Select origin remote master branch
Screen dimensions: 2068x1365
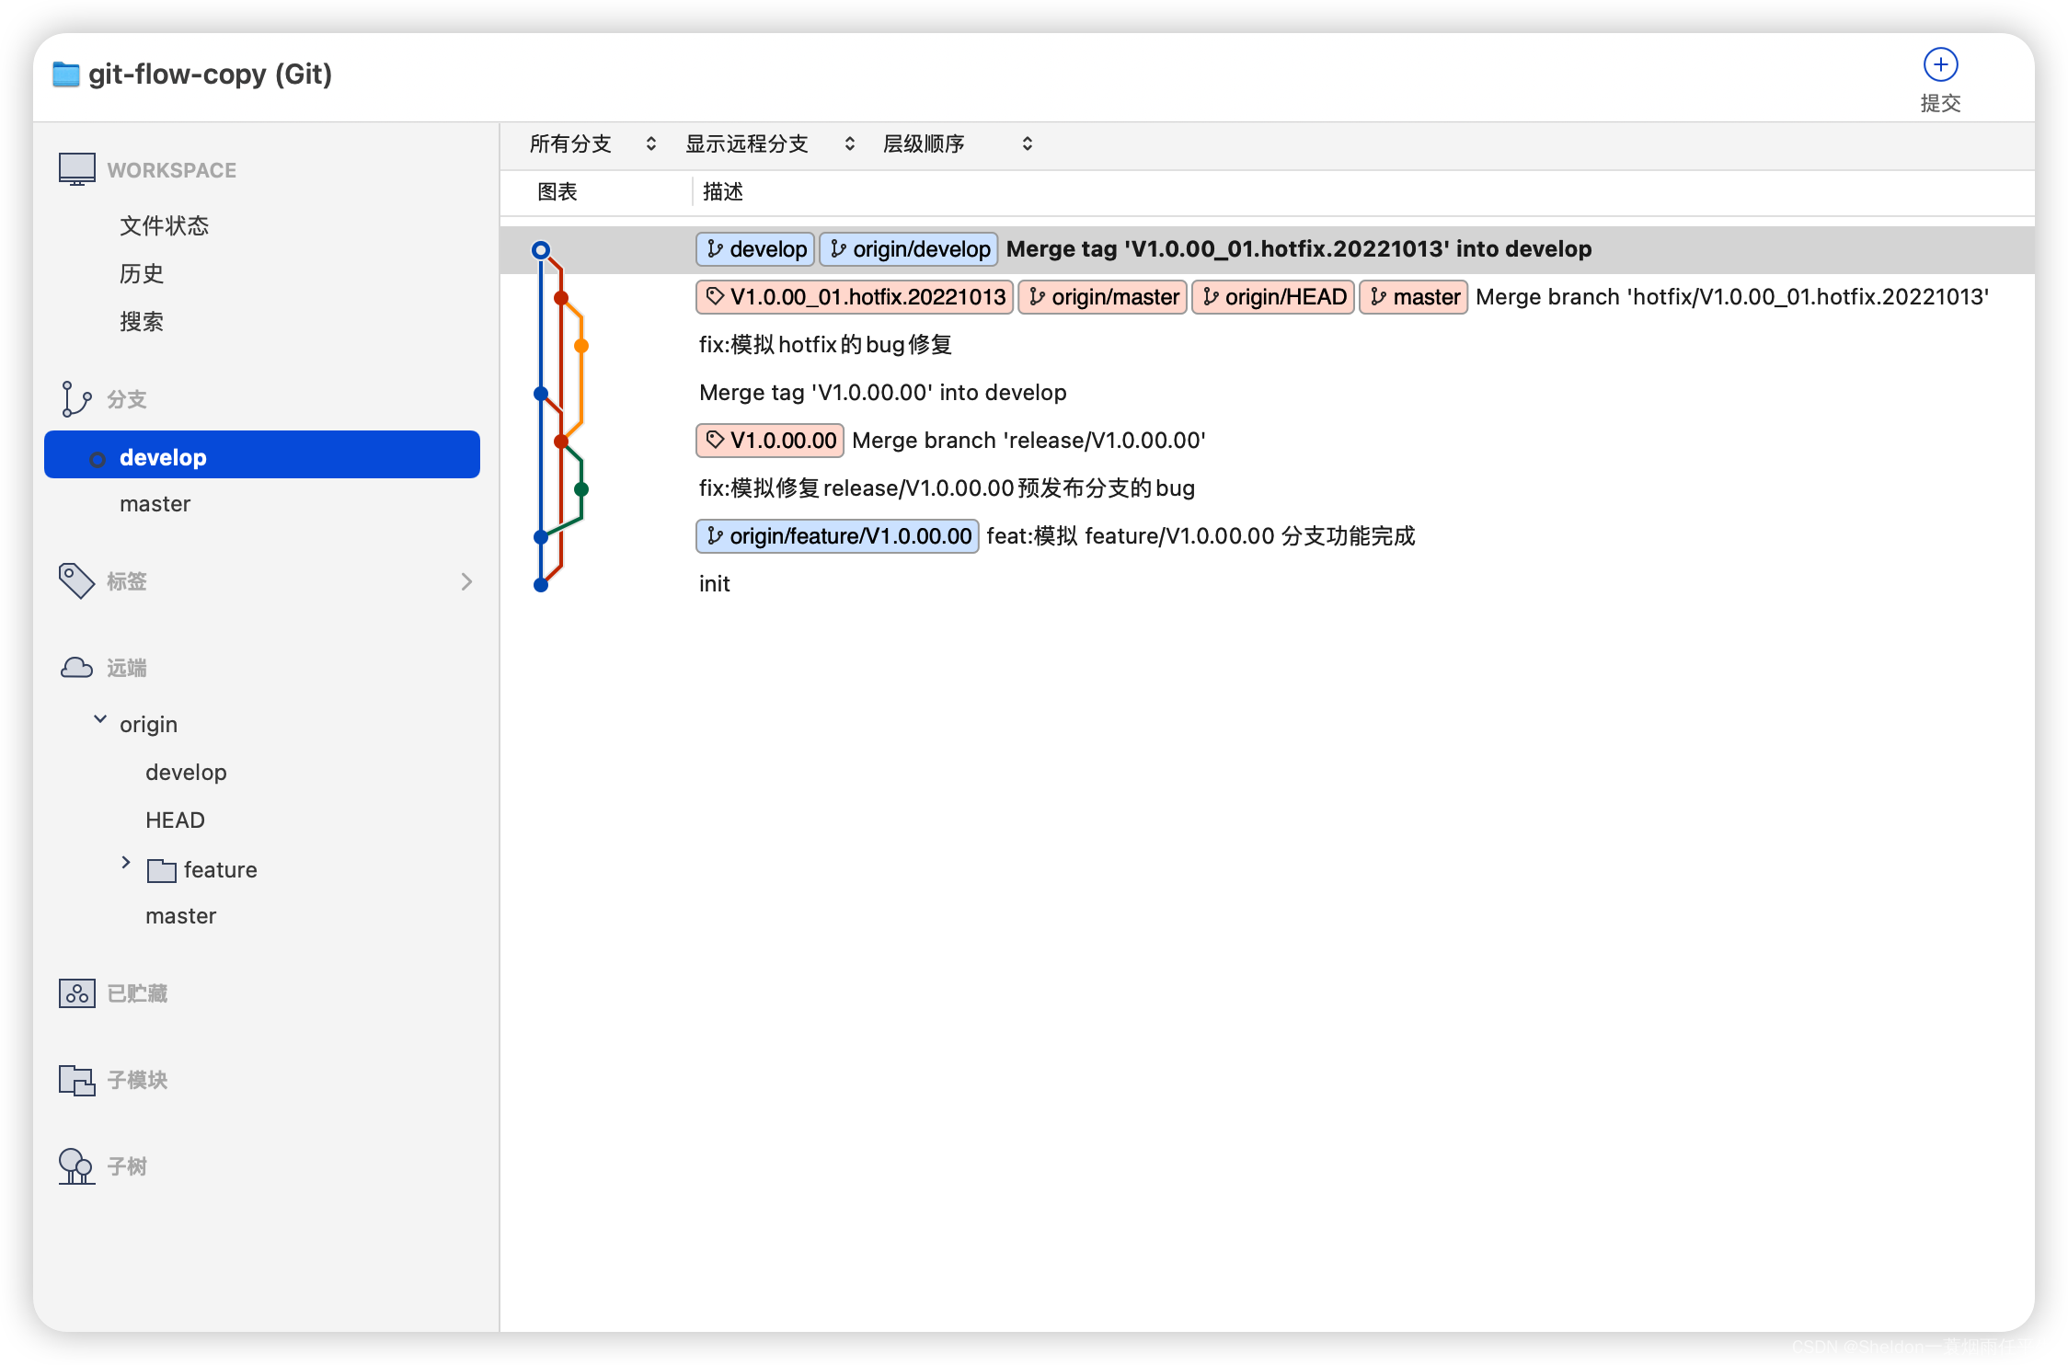180,915
